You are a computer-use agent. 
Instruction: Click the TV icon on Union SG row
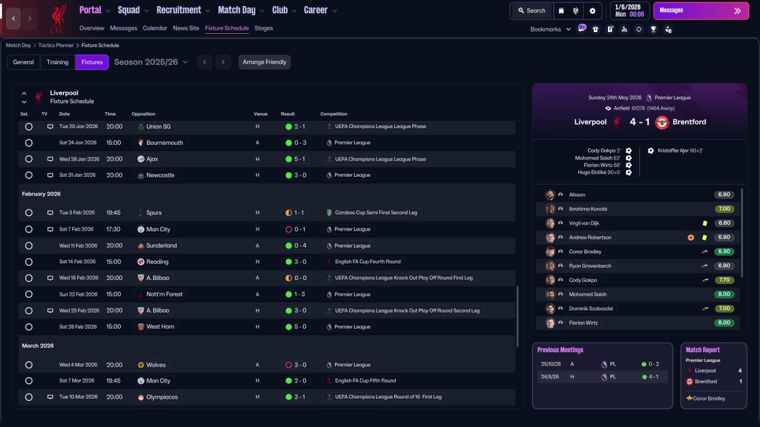(x=50, y=126)
